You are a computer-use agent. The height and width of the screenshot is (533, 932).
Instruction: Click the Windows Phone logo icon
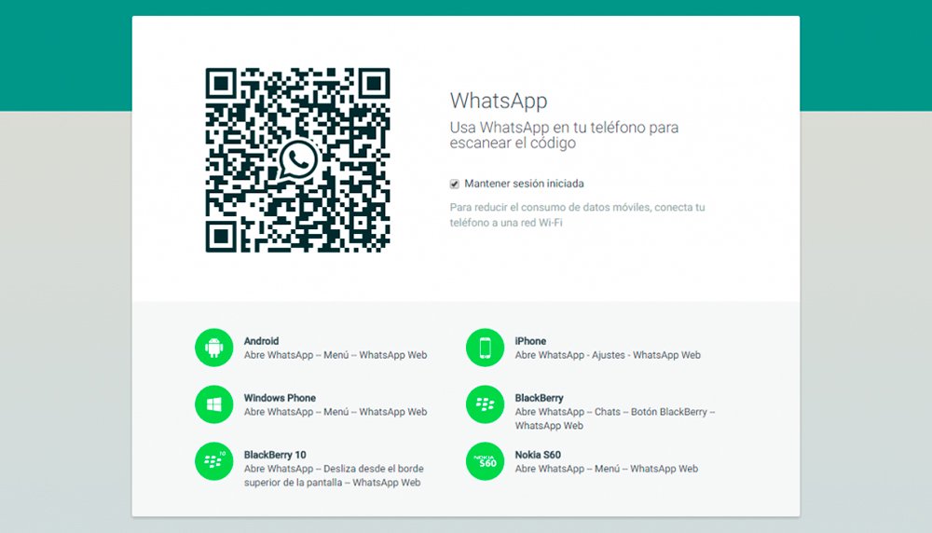214,404
